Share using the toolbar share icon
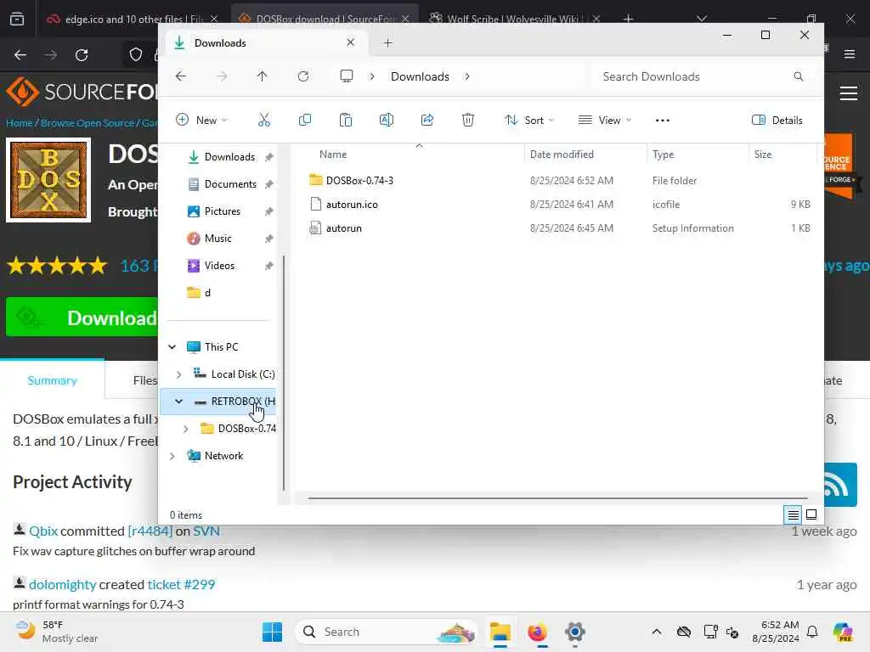The image size is (870, 652). [x=427, y=120]
